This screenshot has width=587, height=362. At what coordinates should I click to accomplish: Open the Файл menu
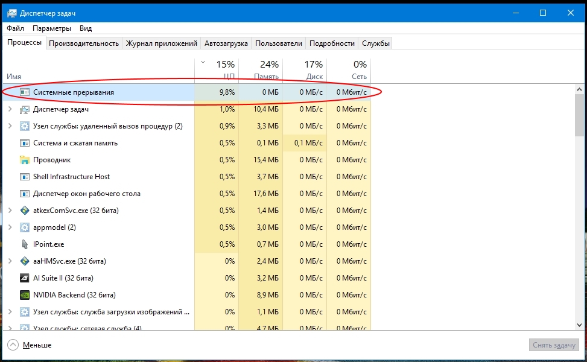pyautogui.click(x=16, y=28)
